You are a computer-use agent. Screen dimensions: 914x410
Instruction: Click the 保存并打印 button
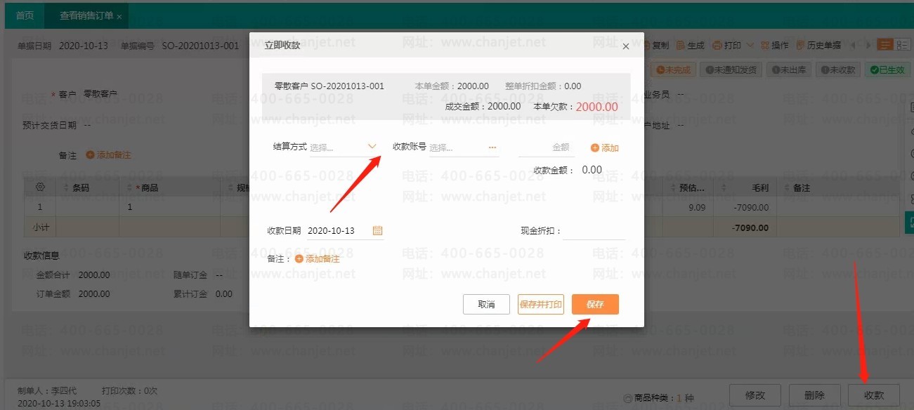tap(540, 304)
